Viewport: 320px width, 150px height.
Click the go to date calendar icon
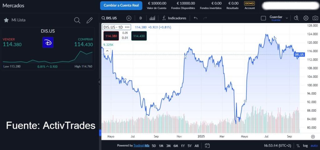click(207, 146)
